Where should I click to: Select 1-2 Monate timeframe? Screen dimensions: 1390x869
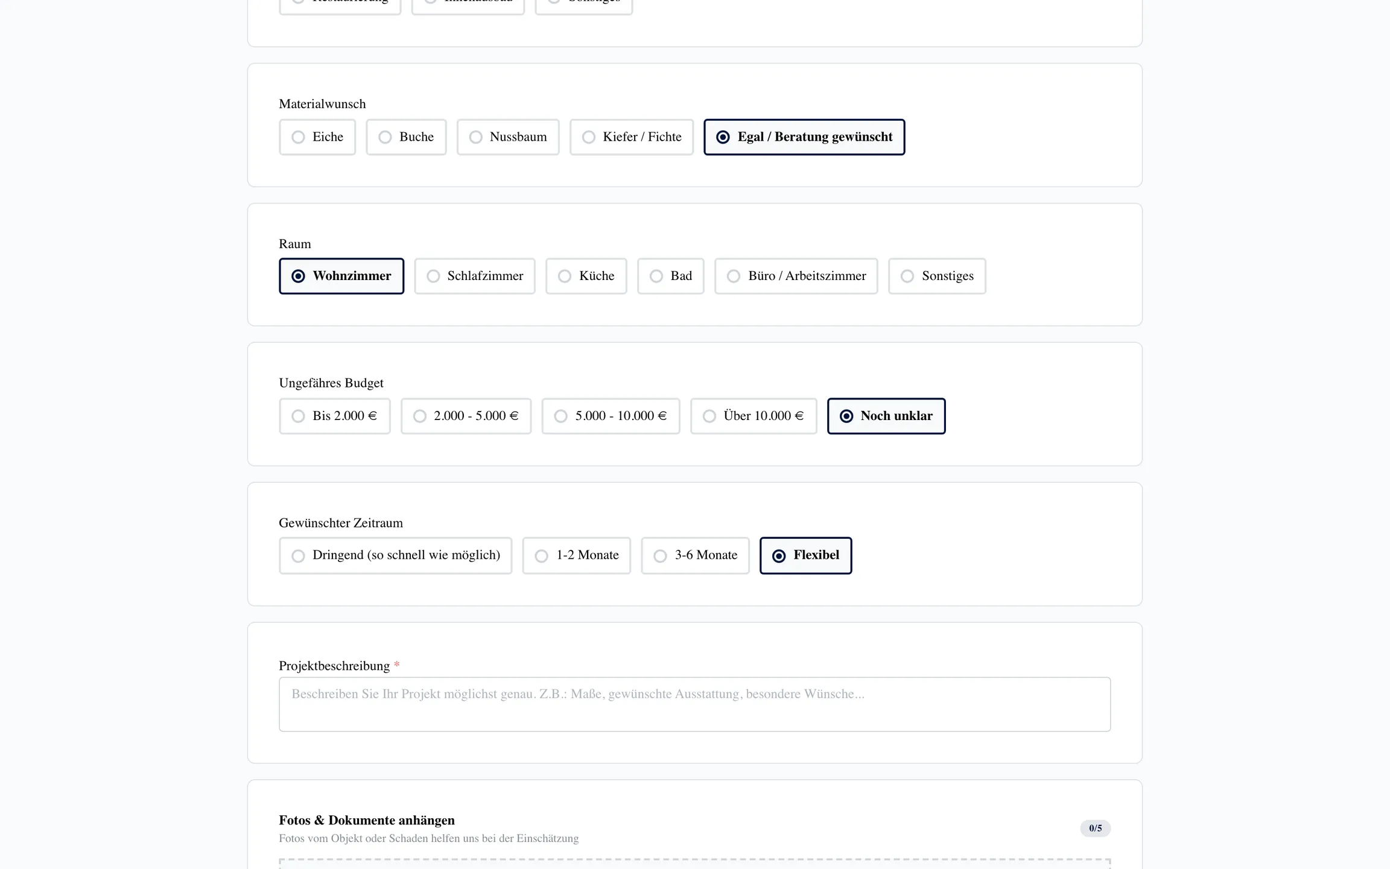[x=577, y=555]
